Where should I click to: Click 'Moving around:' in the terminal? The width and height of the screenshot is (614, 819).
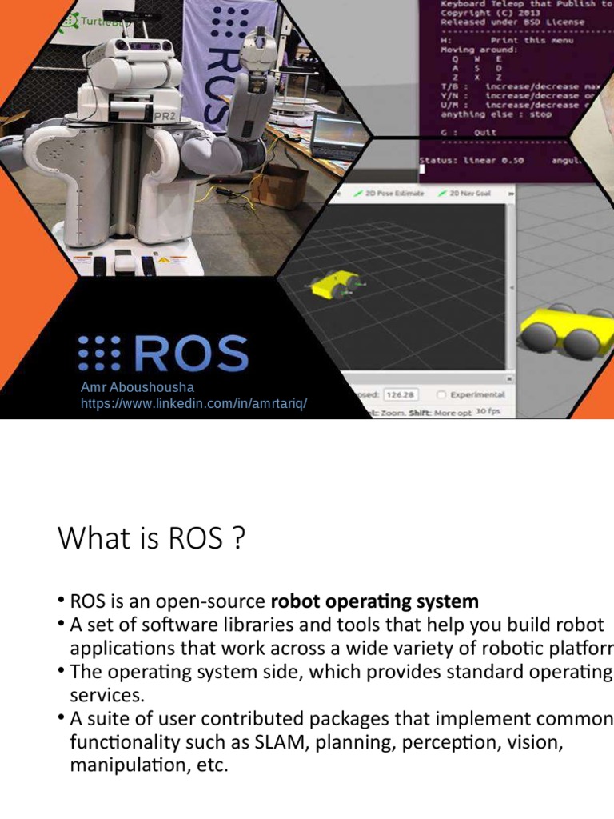coord(479,50)
